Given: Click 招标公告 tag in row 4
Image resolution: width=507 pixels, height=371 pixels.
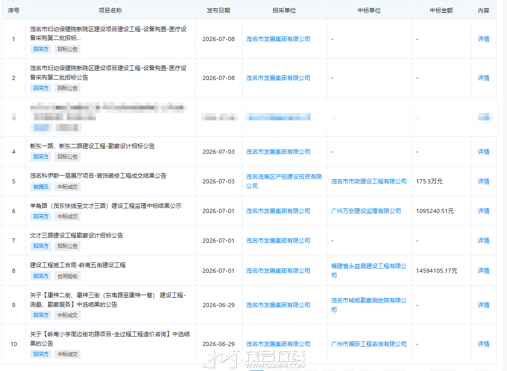Looking at the screenshot, I should (67, 157).
